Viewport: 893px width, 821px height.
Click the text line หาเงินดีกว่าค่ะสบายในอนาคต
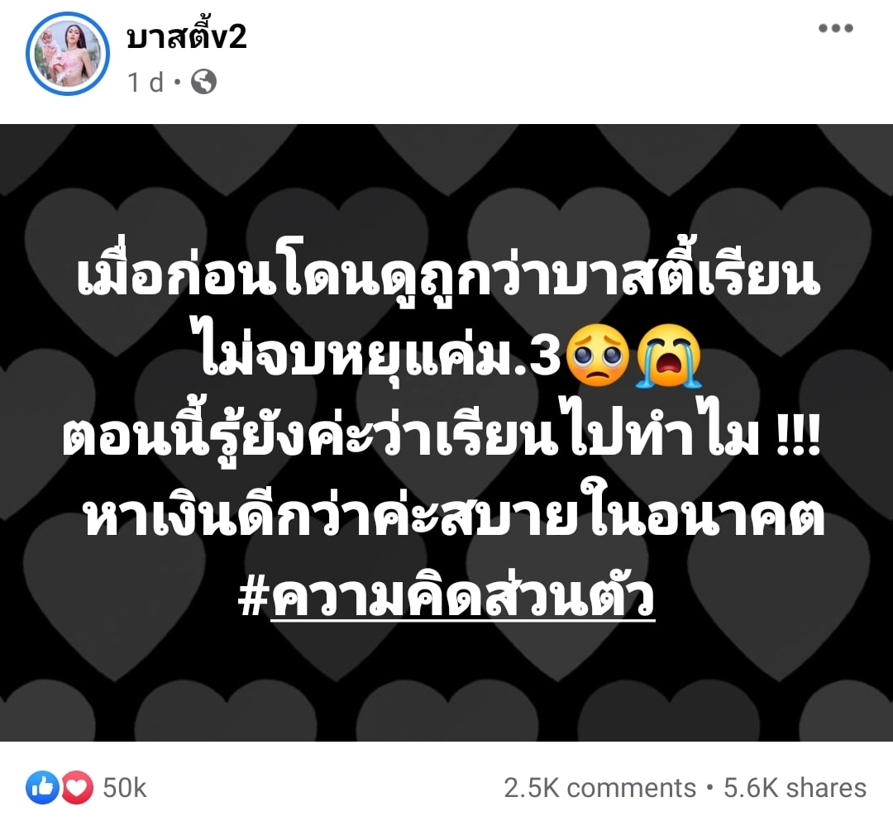[x=455, y=517]
